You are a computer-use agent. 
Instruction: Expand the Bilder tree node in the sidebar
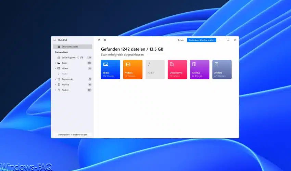coord(55,63)
